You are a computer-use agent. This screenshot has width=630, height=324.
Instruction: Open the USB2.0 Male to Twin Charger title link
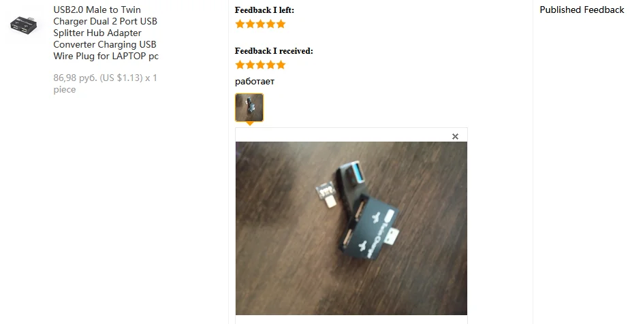tap(106, 33)
